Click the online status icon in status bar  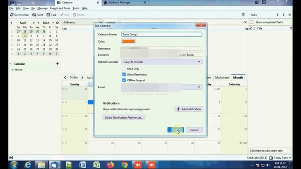click(11, 158)
